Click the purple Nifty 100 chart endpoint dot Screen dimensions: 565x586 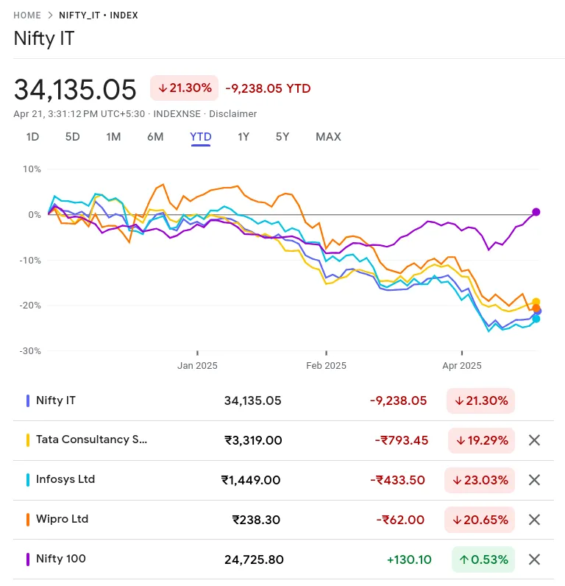coord(536,212)
